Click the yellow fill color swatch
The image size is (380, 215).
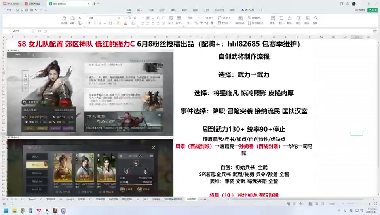coord(117,23)
